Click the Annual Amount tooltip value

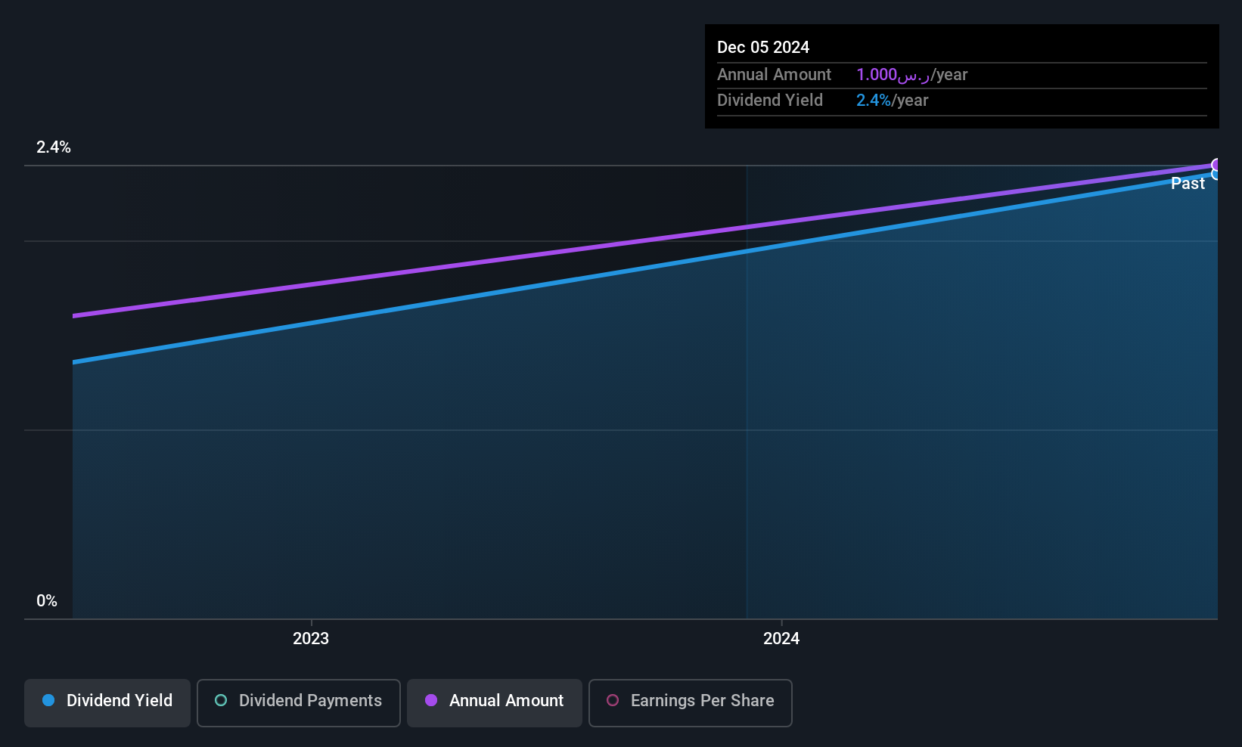point(911,75)
